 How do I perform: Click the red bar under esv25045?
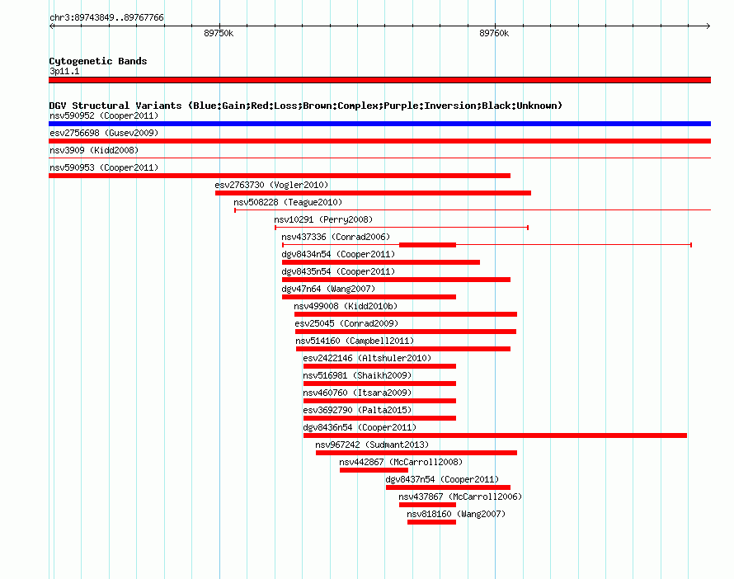point(406,332)
